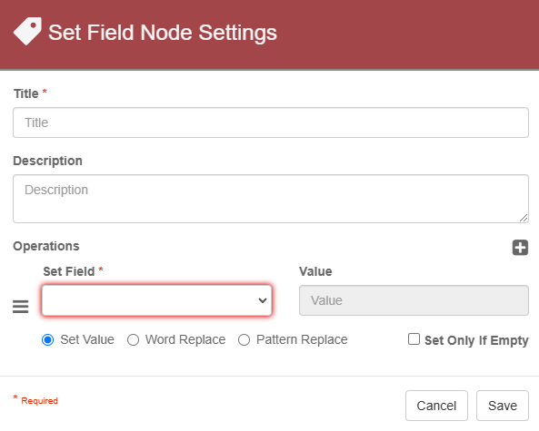Click the greyed-out Value input field
Viewport: 539px width, 431px height.
click(x=414, y=300)
